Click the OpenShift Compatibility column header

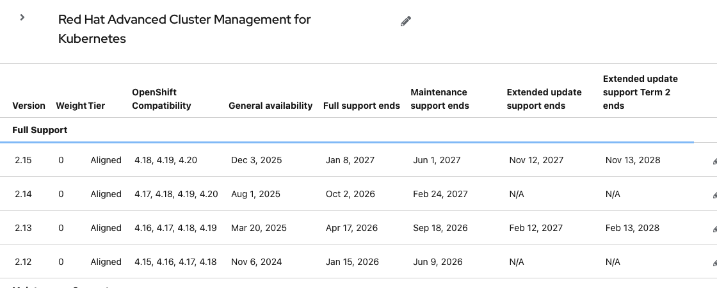point(161,99)
